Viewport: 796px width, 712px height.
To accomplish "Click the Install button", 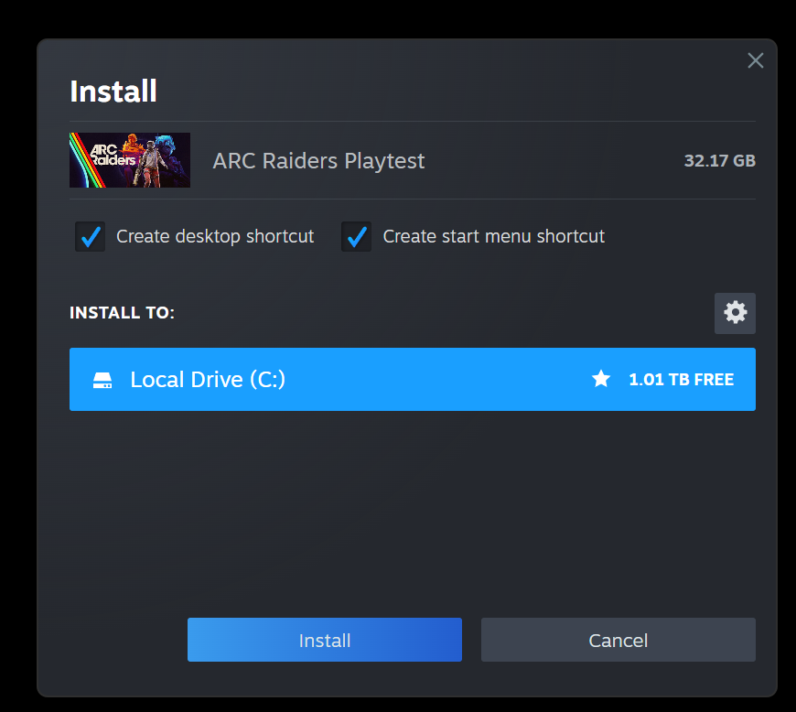I will coord(325,640).
